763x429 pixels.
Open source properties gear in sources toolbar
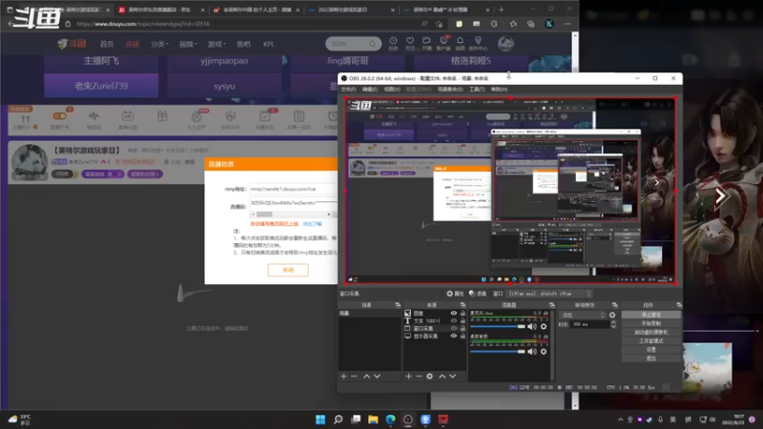click(430, 376)
